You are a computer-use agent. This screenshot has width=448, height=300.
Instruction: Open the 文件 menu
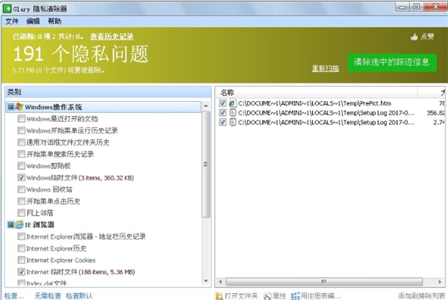pyautogui.click(x=12, y=21)
